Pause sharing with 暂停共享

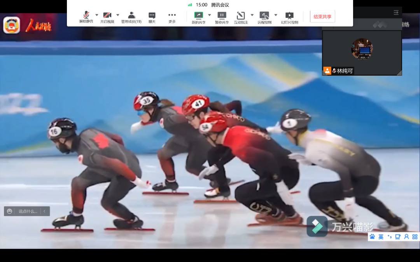222,16
